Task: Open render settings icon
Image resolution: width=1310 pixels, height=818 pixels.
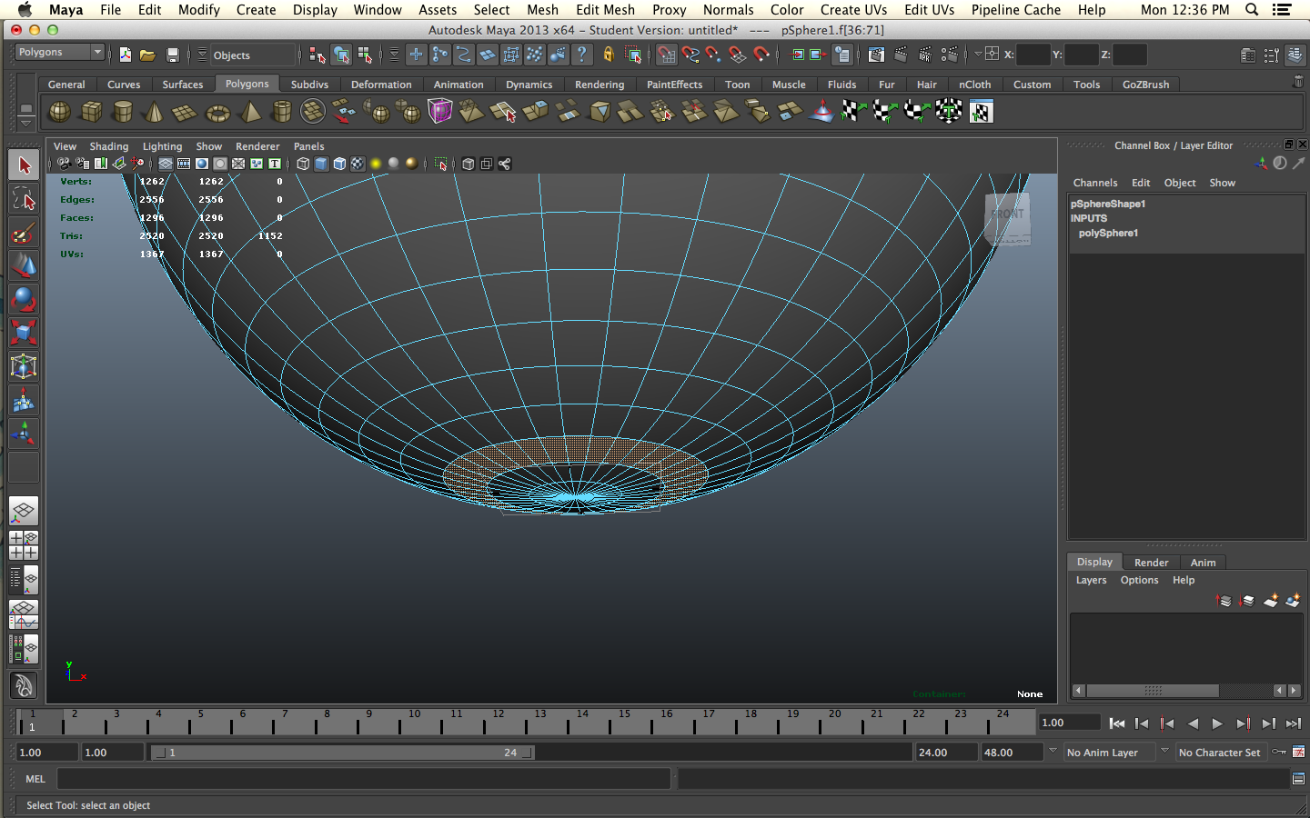Action: pos(949,55)
